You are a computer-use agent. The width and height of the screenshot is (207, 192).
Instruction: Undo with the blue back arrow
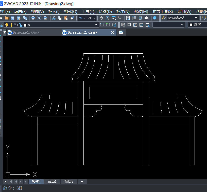[81, 18]
